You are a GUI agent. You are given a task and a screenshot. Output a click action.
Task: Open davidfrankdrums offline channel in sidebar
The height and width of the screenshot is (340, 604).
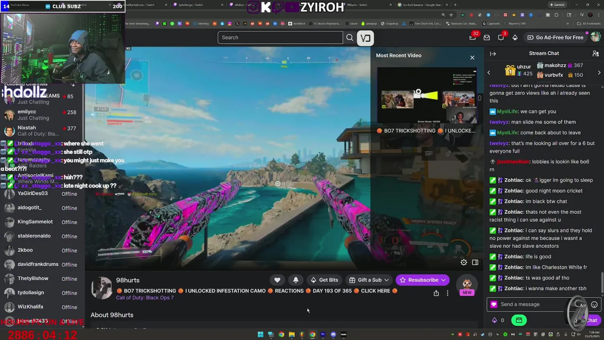(42, 264)
